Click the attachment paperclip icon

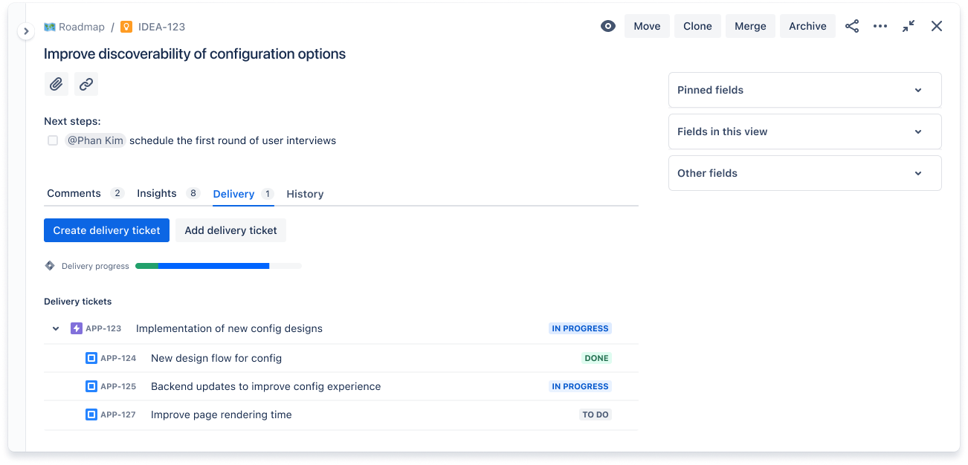pyautogui.click(x=56, y=84)
